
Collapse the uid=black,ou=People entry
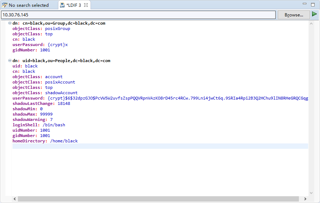[9, 61]
